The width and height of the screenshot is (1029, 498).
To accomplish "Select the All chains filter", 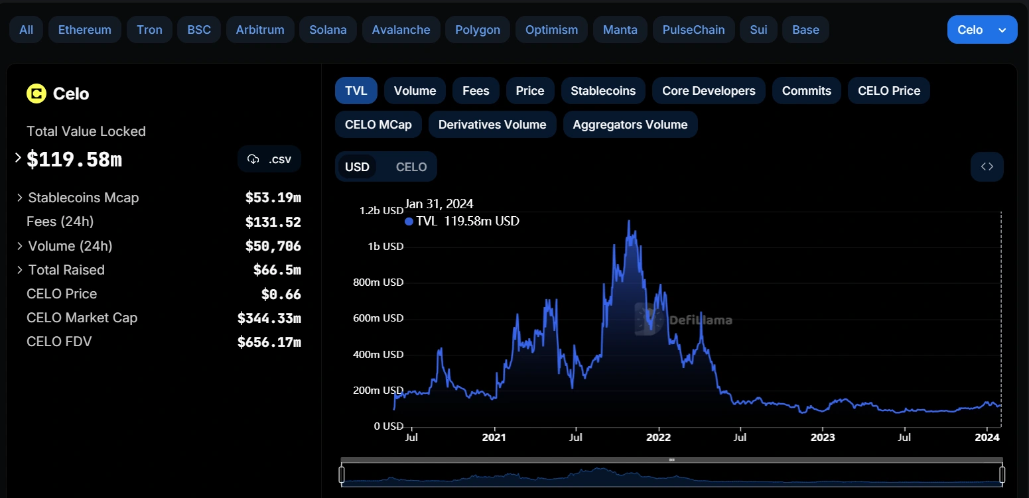I will 27,30.
